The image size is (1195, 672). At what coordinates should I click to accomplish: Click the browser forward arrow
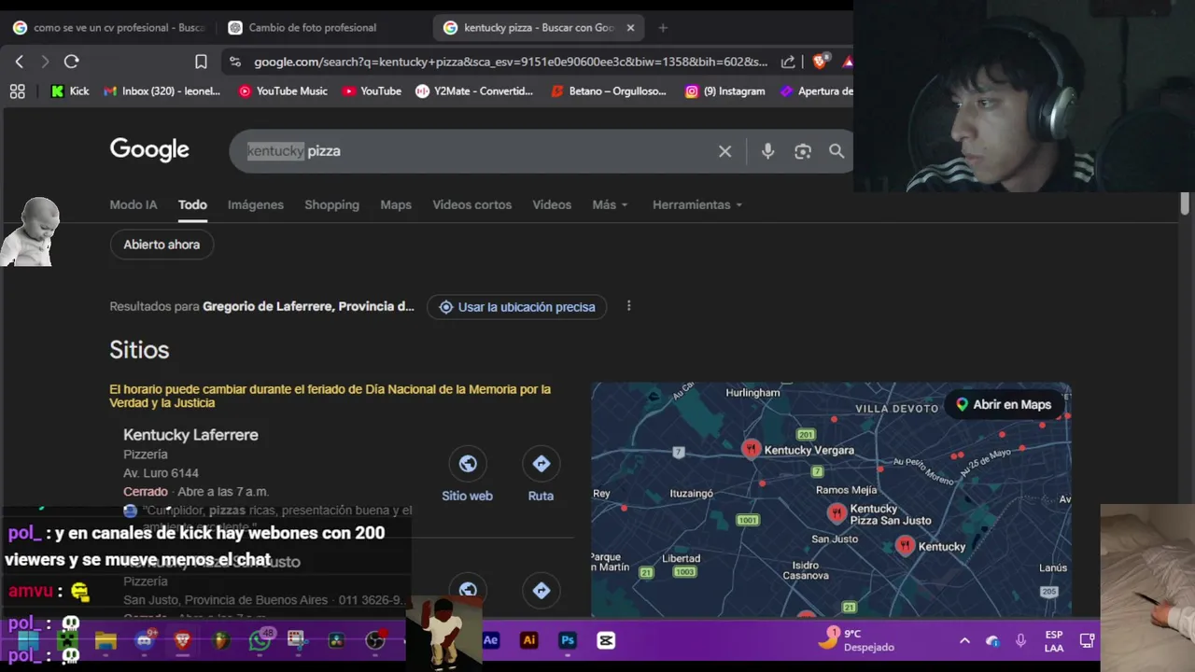[45, 62]
